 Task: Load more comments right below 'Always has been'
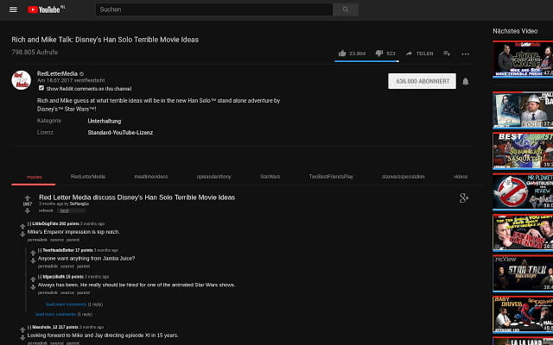pyautogui.click(x=66, y=304)
